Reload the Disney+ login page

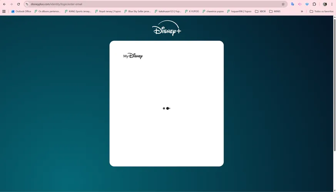click(x=18, y=4)
